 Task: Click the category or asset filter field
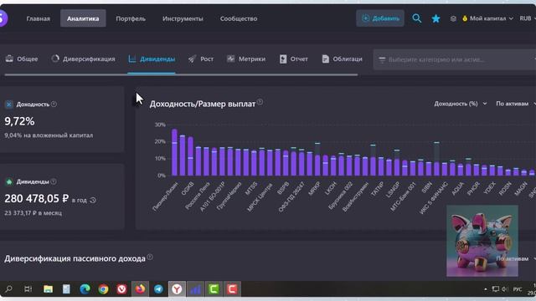[x=455, y=59]
